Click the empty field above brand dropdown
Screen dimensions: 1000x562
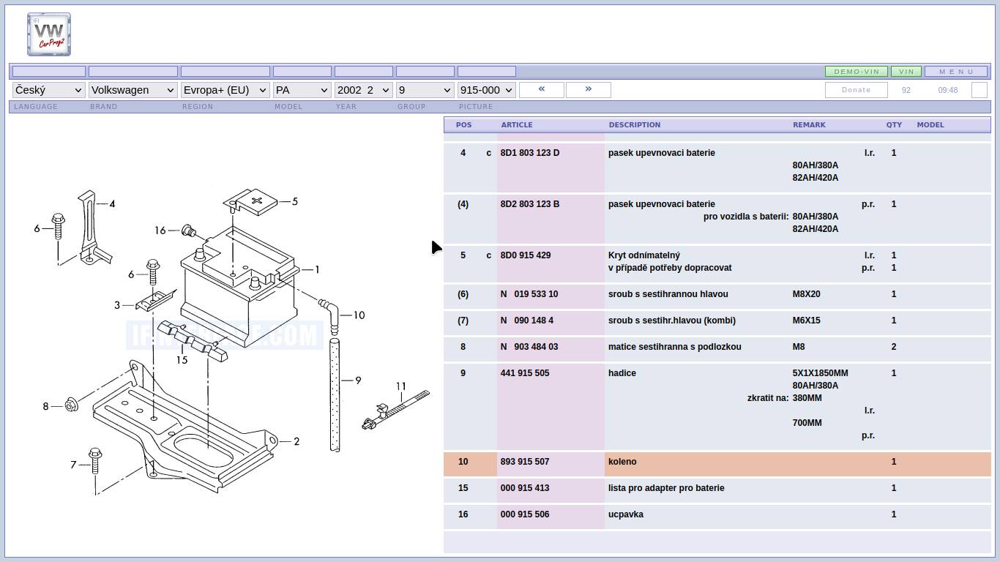(133, 72)
